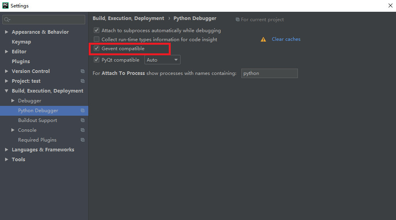The image size is (396, 220).
Task: Click the project-level icon beside Project: test
Action: click(82, 81)
